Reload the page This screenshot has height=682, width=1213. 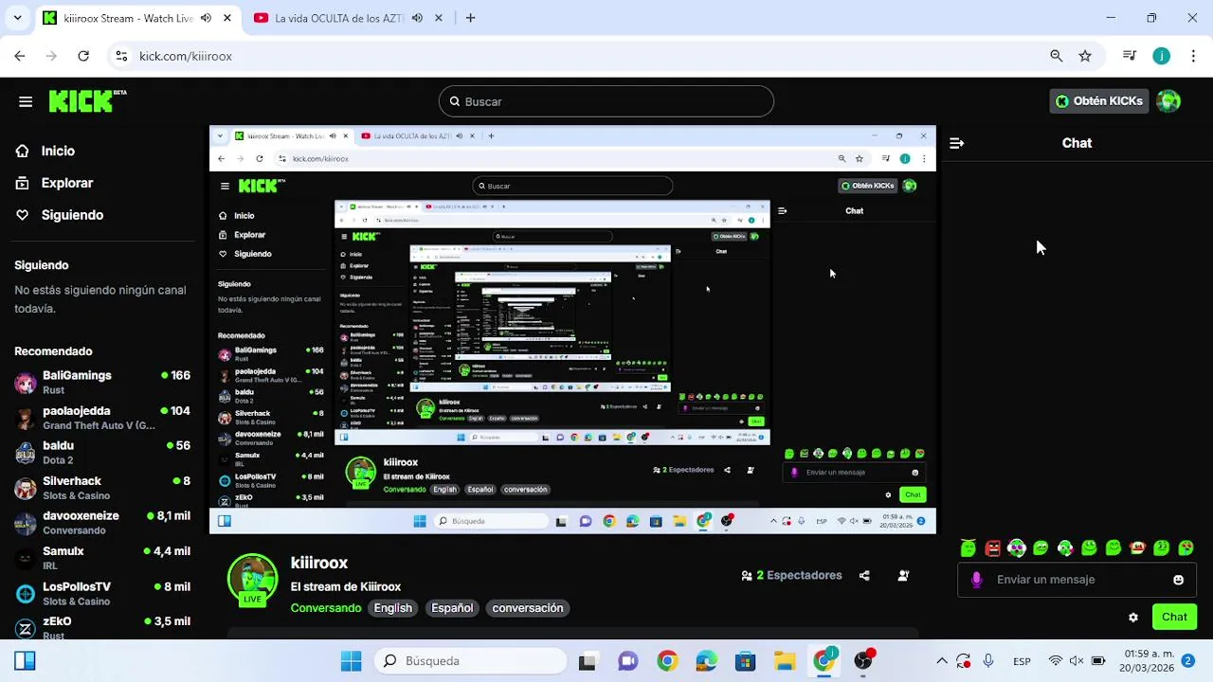tap(83, 56)
